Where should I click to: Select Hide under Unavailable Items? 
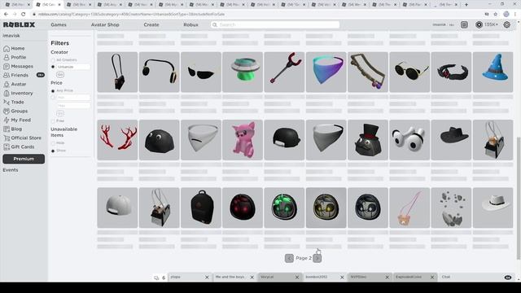click(x=53, y=143)
